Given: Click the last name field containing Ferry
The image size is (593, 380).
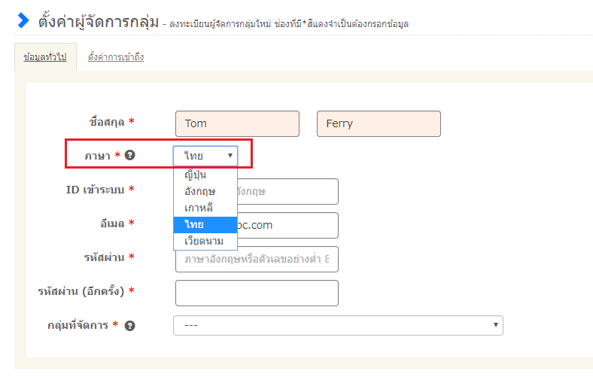Looking at the screenshot, I should click(x=379, y=123).
